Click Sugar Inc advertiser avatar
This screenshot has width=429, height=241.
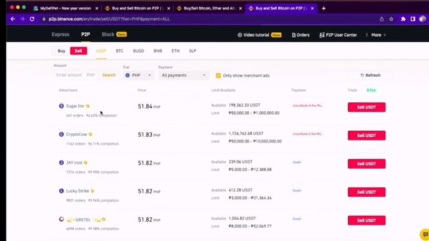point(61,106)
